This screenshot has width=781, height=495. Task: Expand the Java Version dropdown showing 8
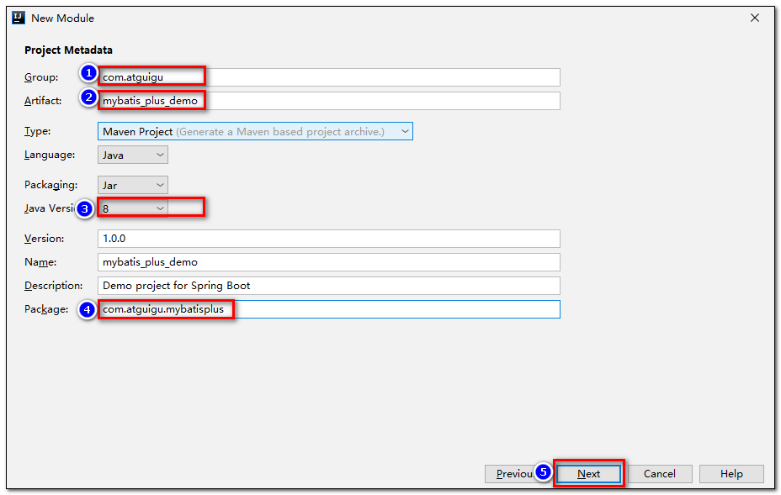(x=133, y=208)
